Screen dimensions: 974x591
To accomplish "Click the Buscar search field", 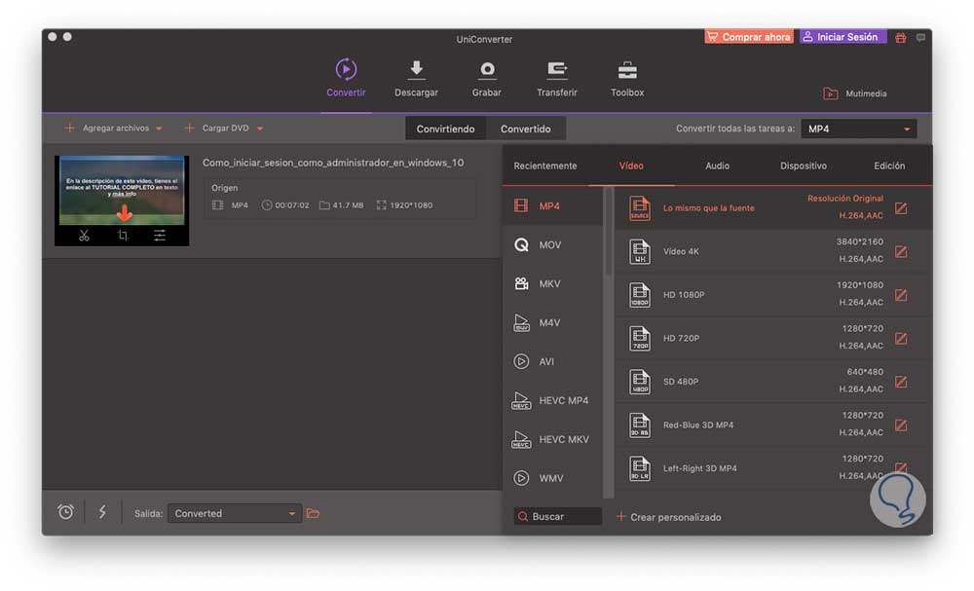I will pos(558,516).
